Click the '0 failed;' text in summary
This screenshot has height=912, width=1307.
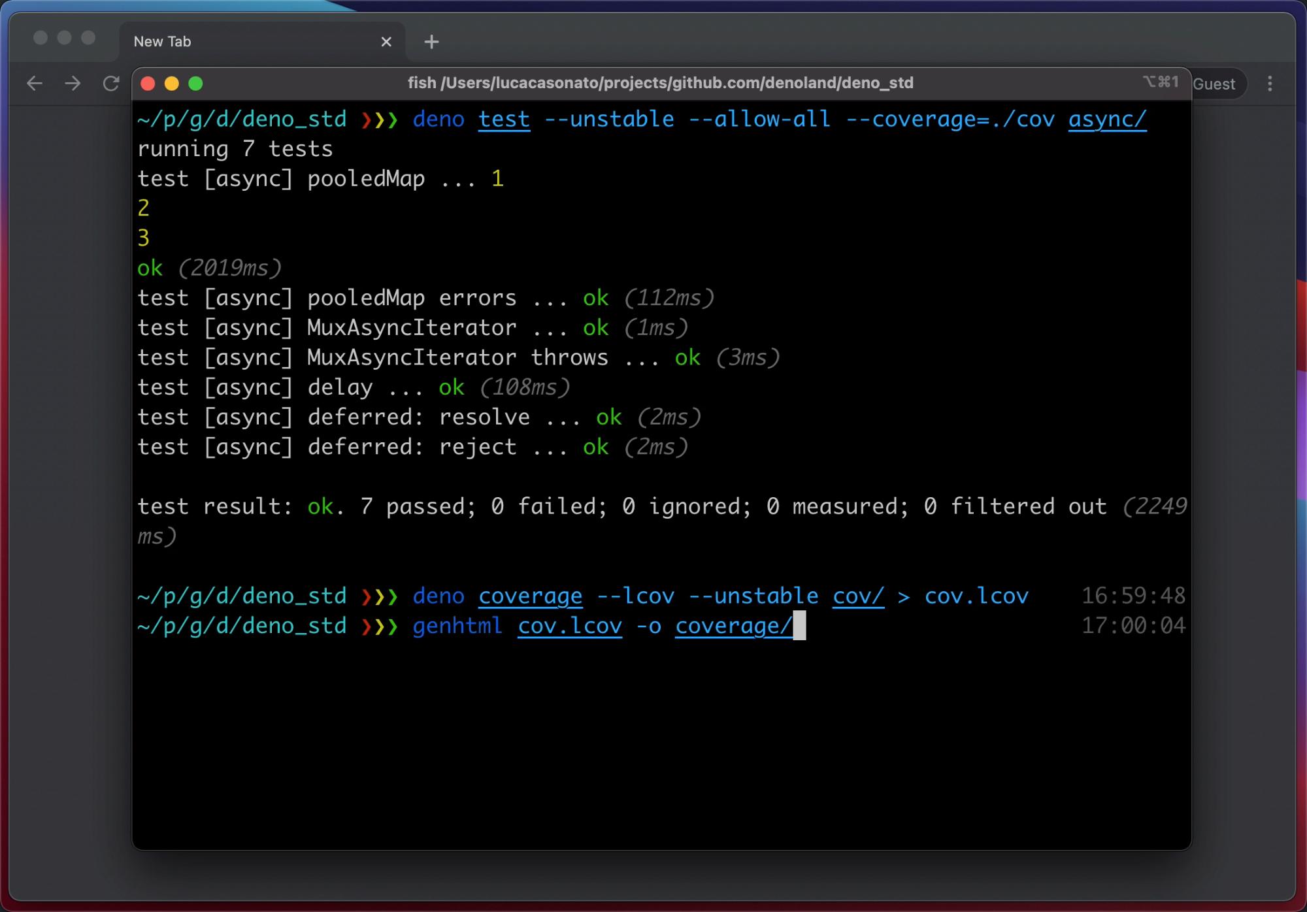pos(550,506)
